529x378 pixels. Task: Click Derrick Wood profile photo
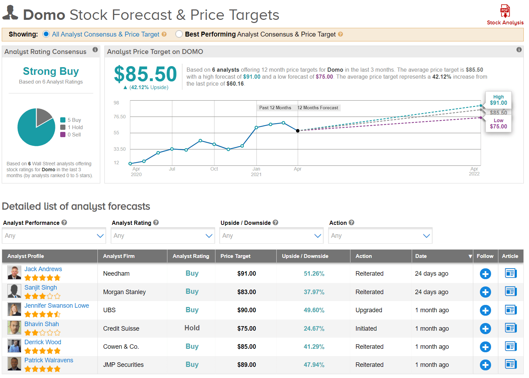[14, 346]
